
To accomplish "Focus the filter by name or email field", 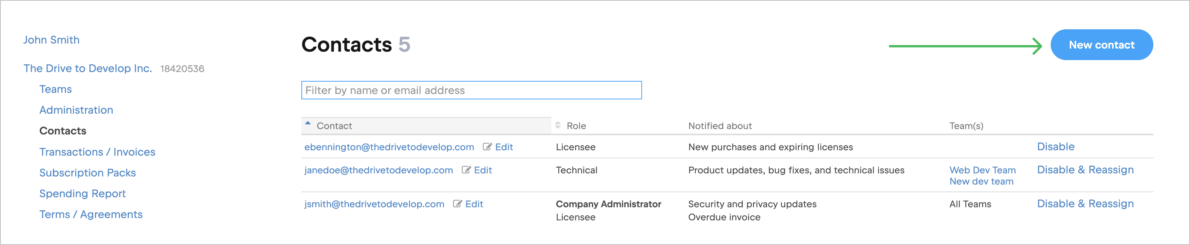I will [471, 91].
